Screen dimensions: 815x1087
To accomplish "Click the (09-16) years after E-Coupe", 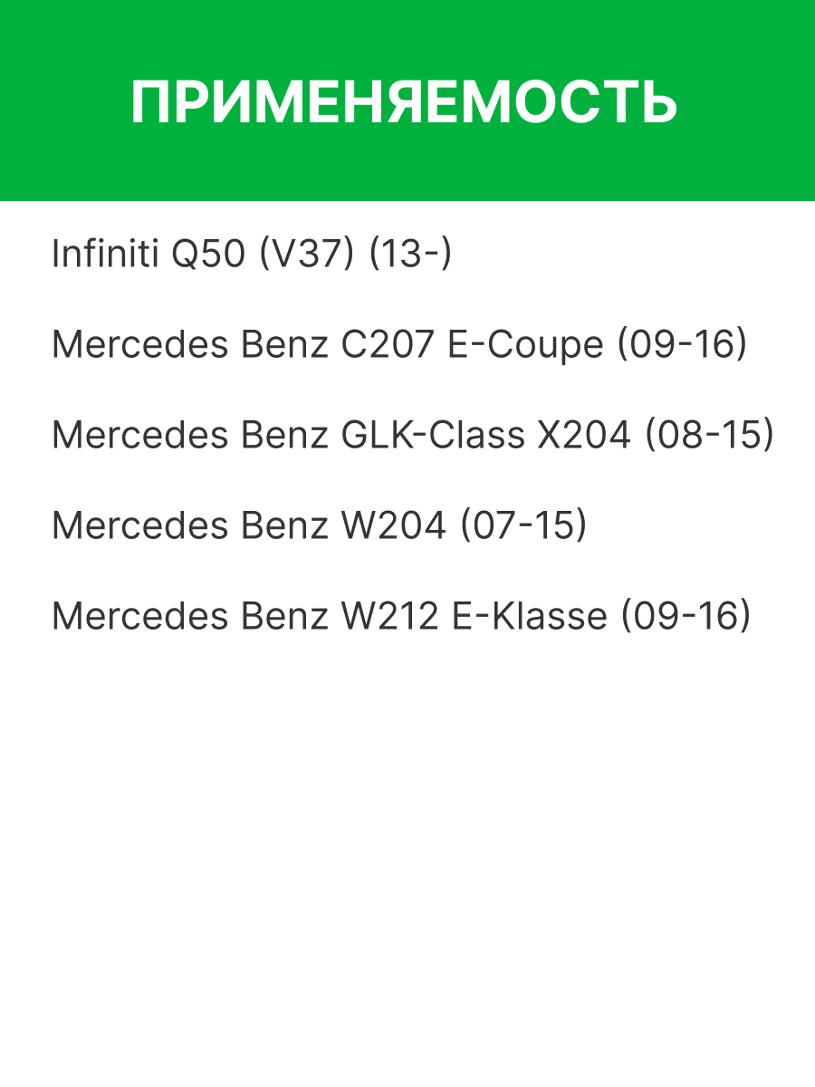I will pos(682,345).
